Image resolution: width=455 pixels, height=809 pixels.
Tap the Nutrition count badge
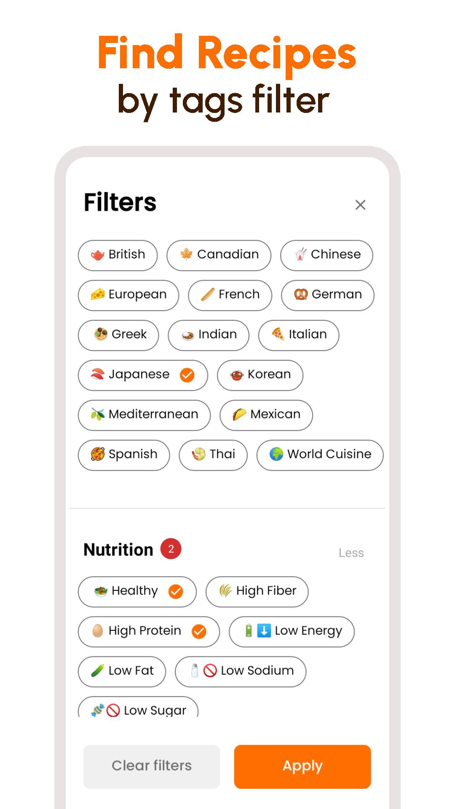tap(171, 549)
